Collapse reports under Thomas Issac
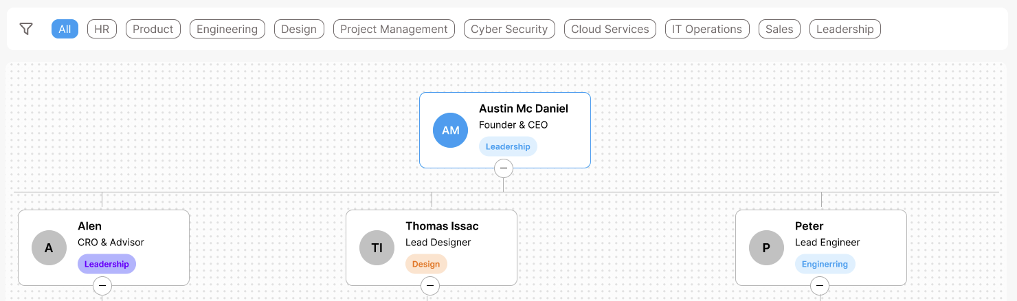This screenshot has width=1017, height=301. (x=430, y=285)
